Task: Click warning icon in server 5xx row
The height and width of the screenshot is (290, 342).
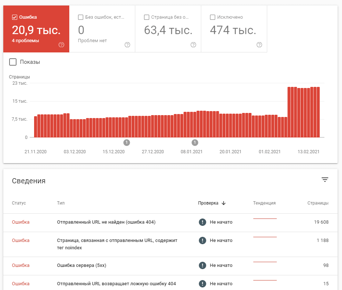Action: click(202, 265)
